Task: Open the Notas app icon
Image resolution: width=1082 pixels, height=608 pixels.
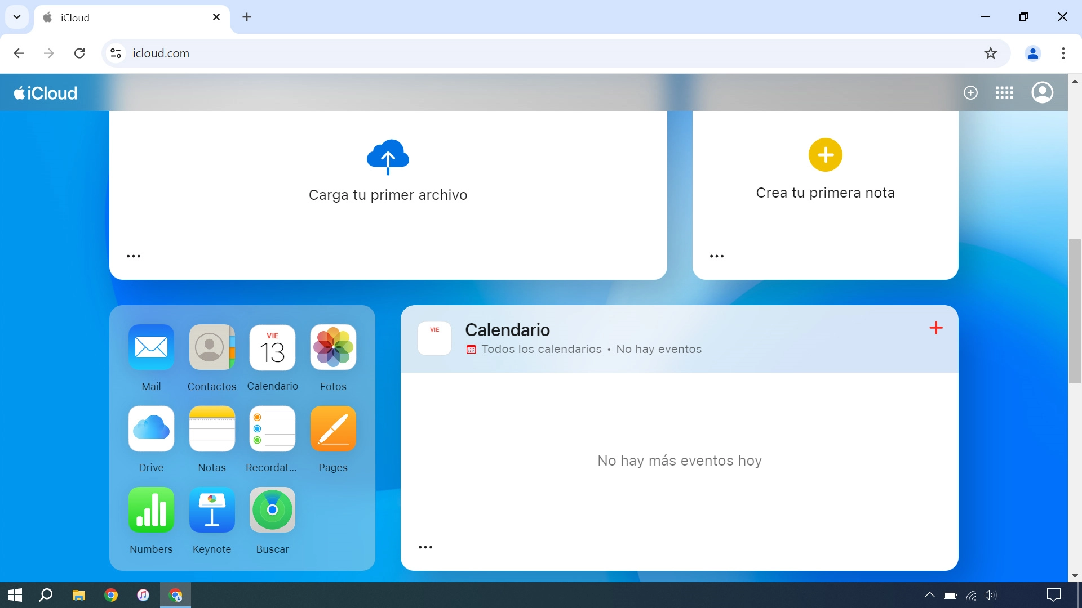Action: click(x=212, y=428)
